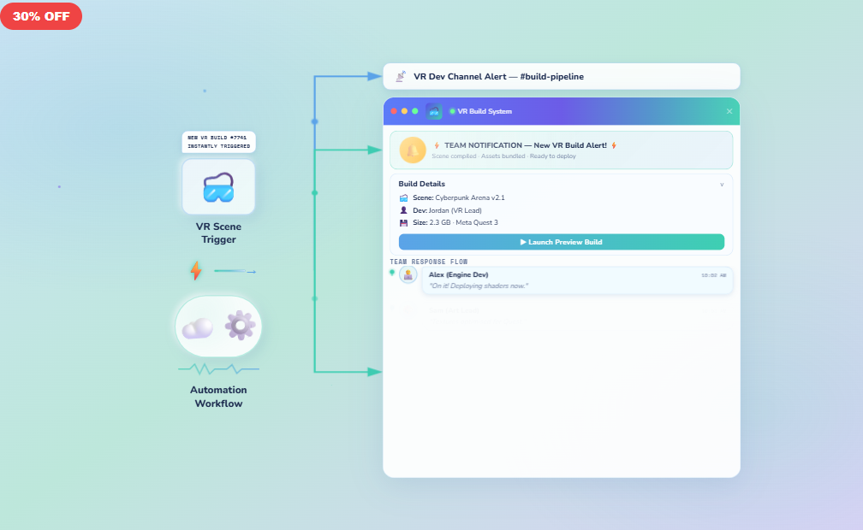Viewport: 863px width, 530px height.
Task: Select the TEAM RESPONSE FLOW section label
Action: (x=428, y=262)
